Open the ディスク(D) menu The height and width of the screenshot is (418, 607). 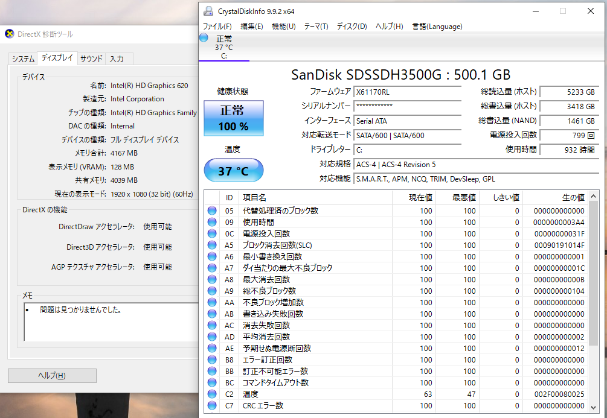[352, 27]
